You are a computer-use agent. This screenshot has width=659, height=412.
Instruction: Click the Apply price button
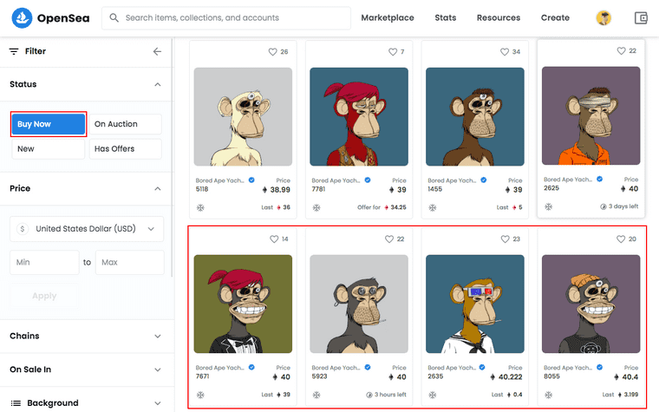tap(44, 296)
